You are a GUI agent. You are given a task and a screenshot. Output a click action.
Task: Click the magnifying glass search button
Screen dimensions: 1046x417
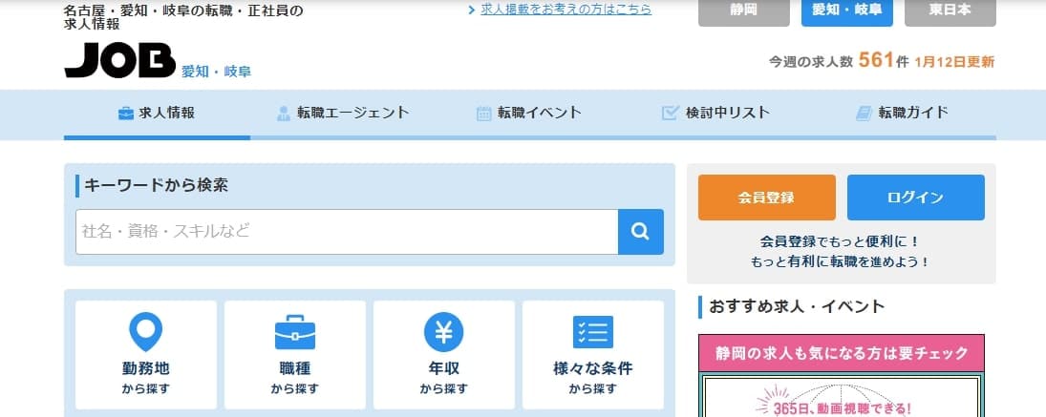click(x=640, y=232)
